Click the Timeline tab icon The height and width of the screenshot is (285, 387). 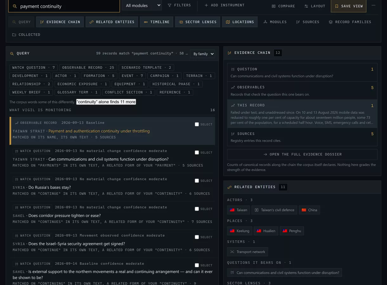(x=146, y=22)
